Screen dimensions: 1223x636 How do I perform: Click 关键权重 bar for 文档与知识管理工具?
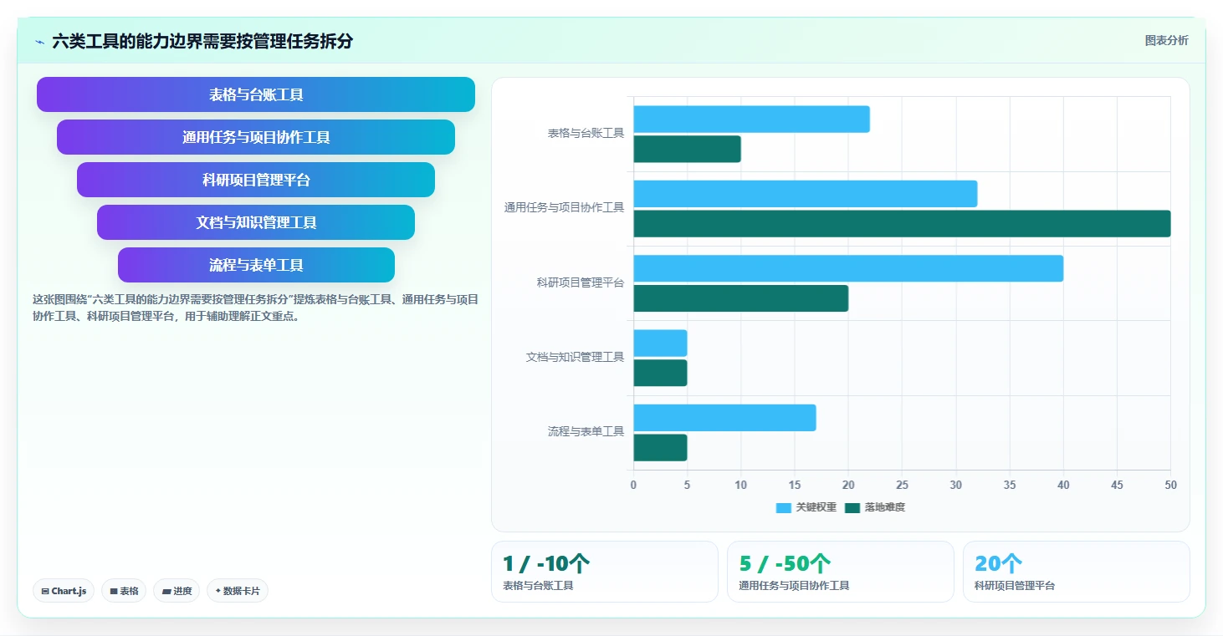[x=660, y=343]
